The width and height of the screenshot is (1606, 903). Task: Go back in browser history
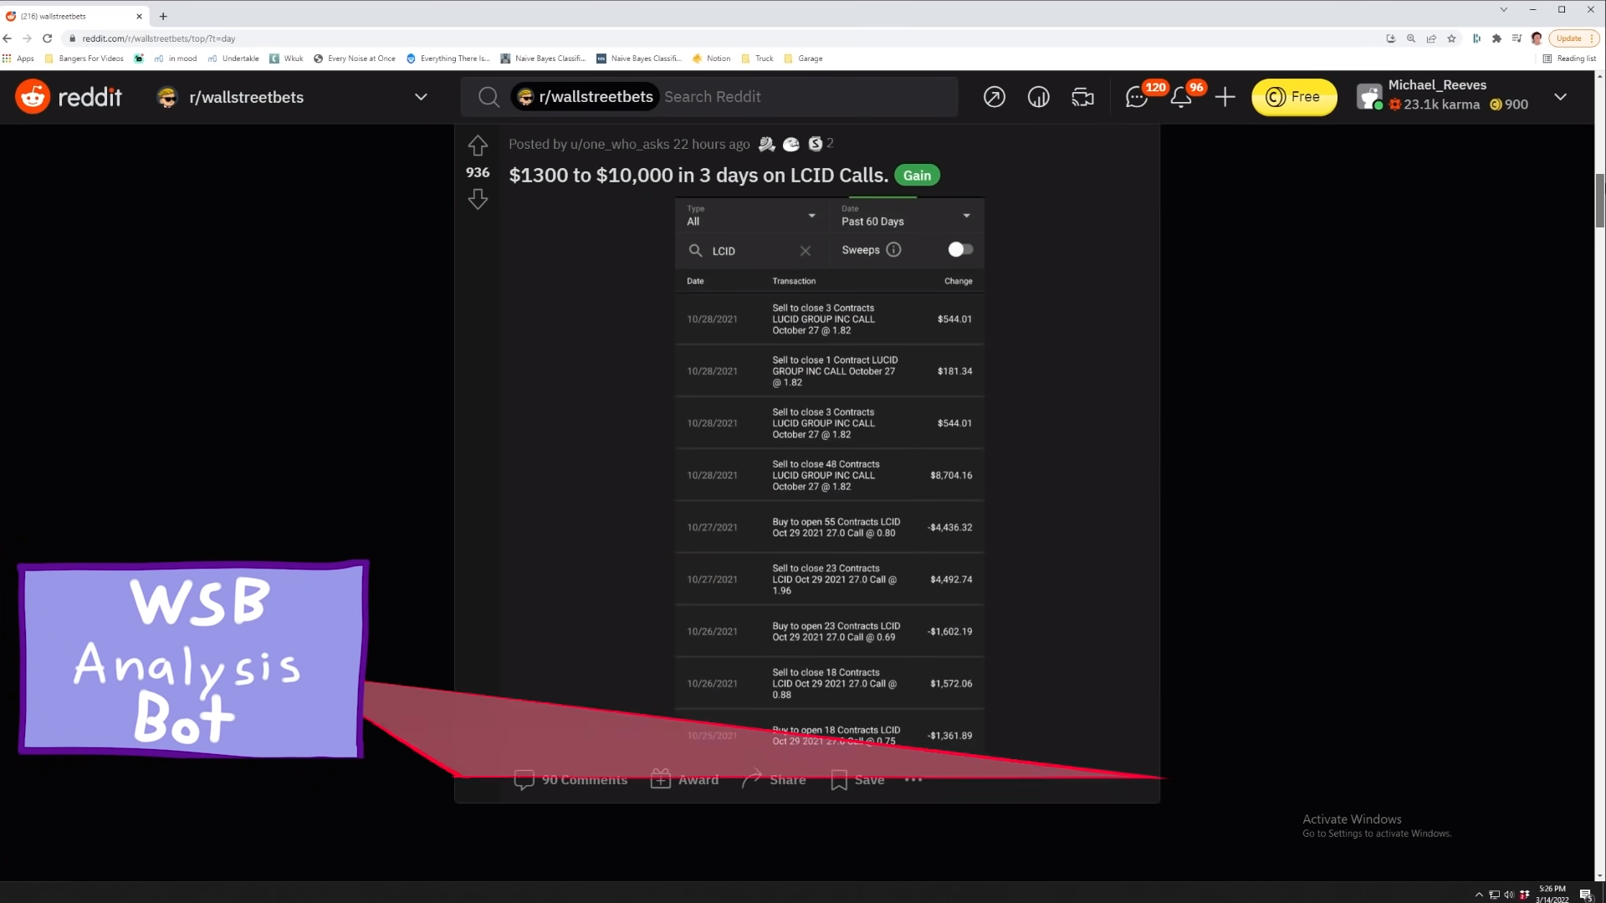tap(8, 38)
